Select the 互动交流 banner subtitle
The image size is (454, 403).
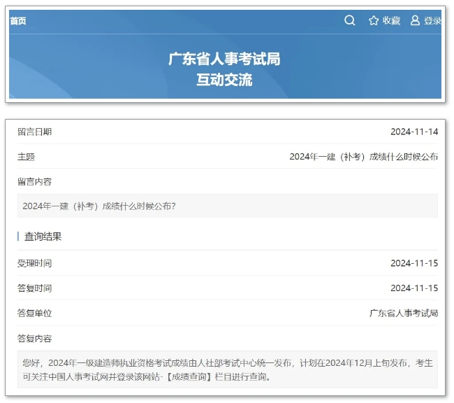click(224, 80)
